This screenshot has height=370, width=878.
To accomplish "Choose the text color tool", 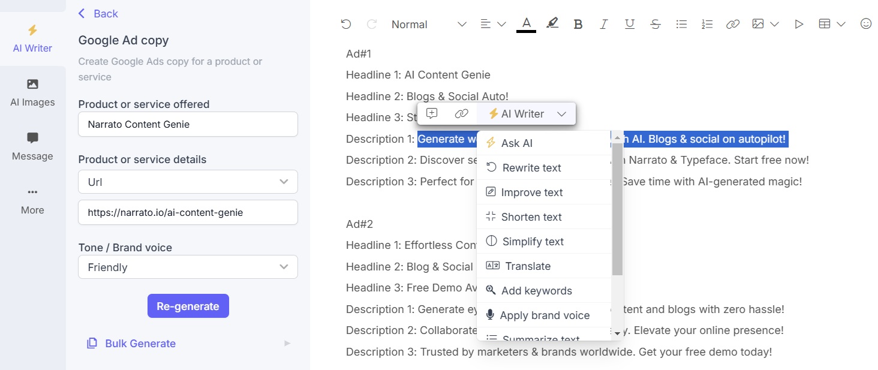I will [x=526, y=24].
